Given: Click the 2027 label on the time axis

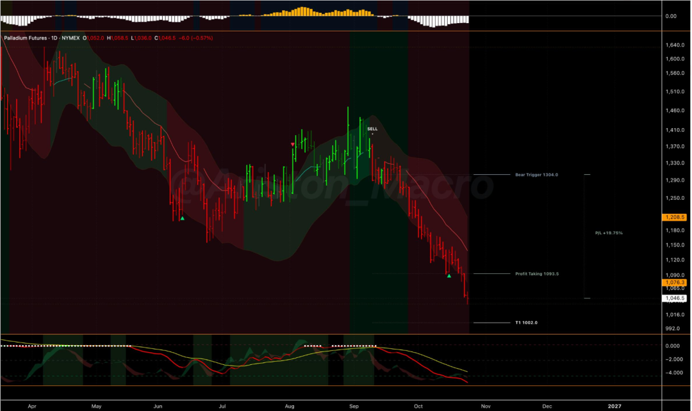Looking at the screenshot, I should click(x=614, y=406).
